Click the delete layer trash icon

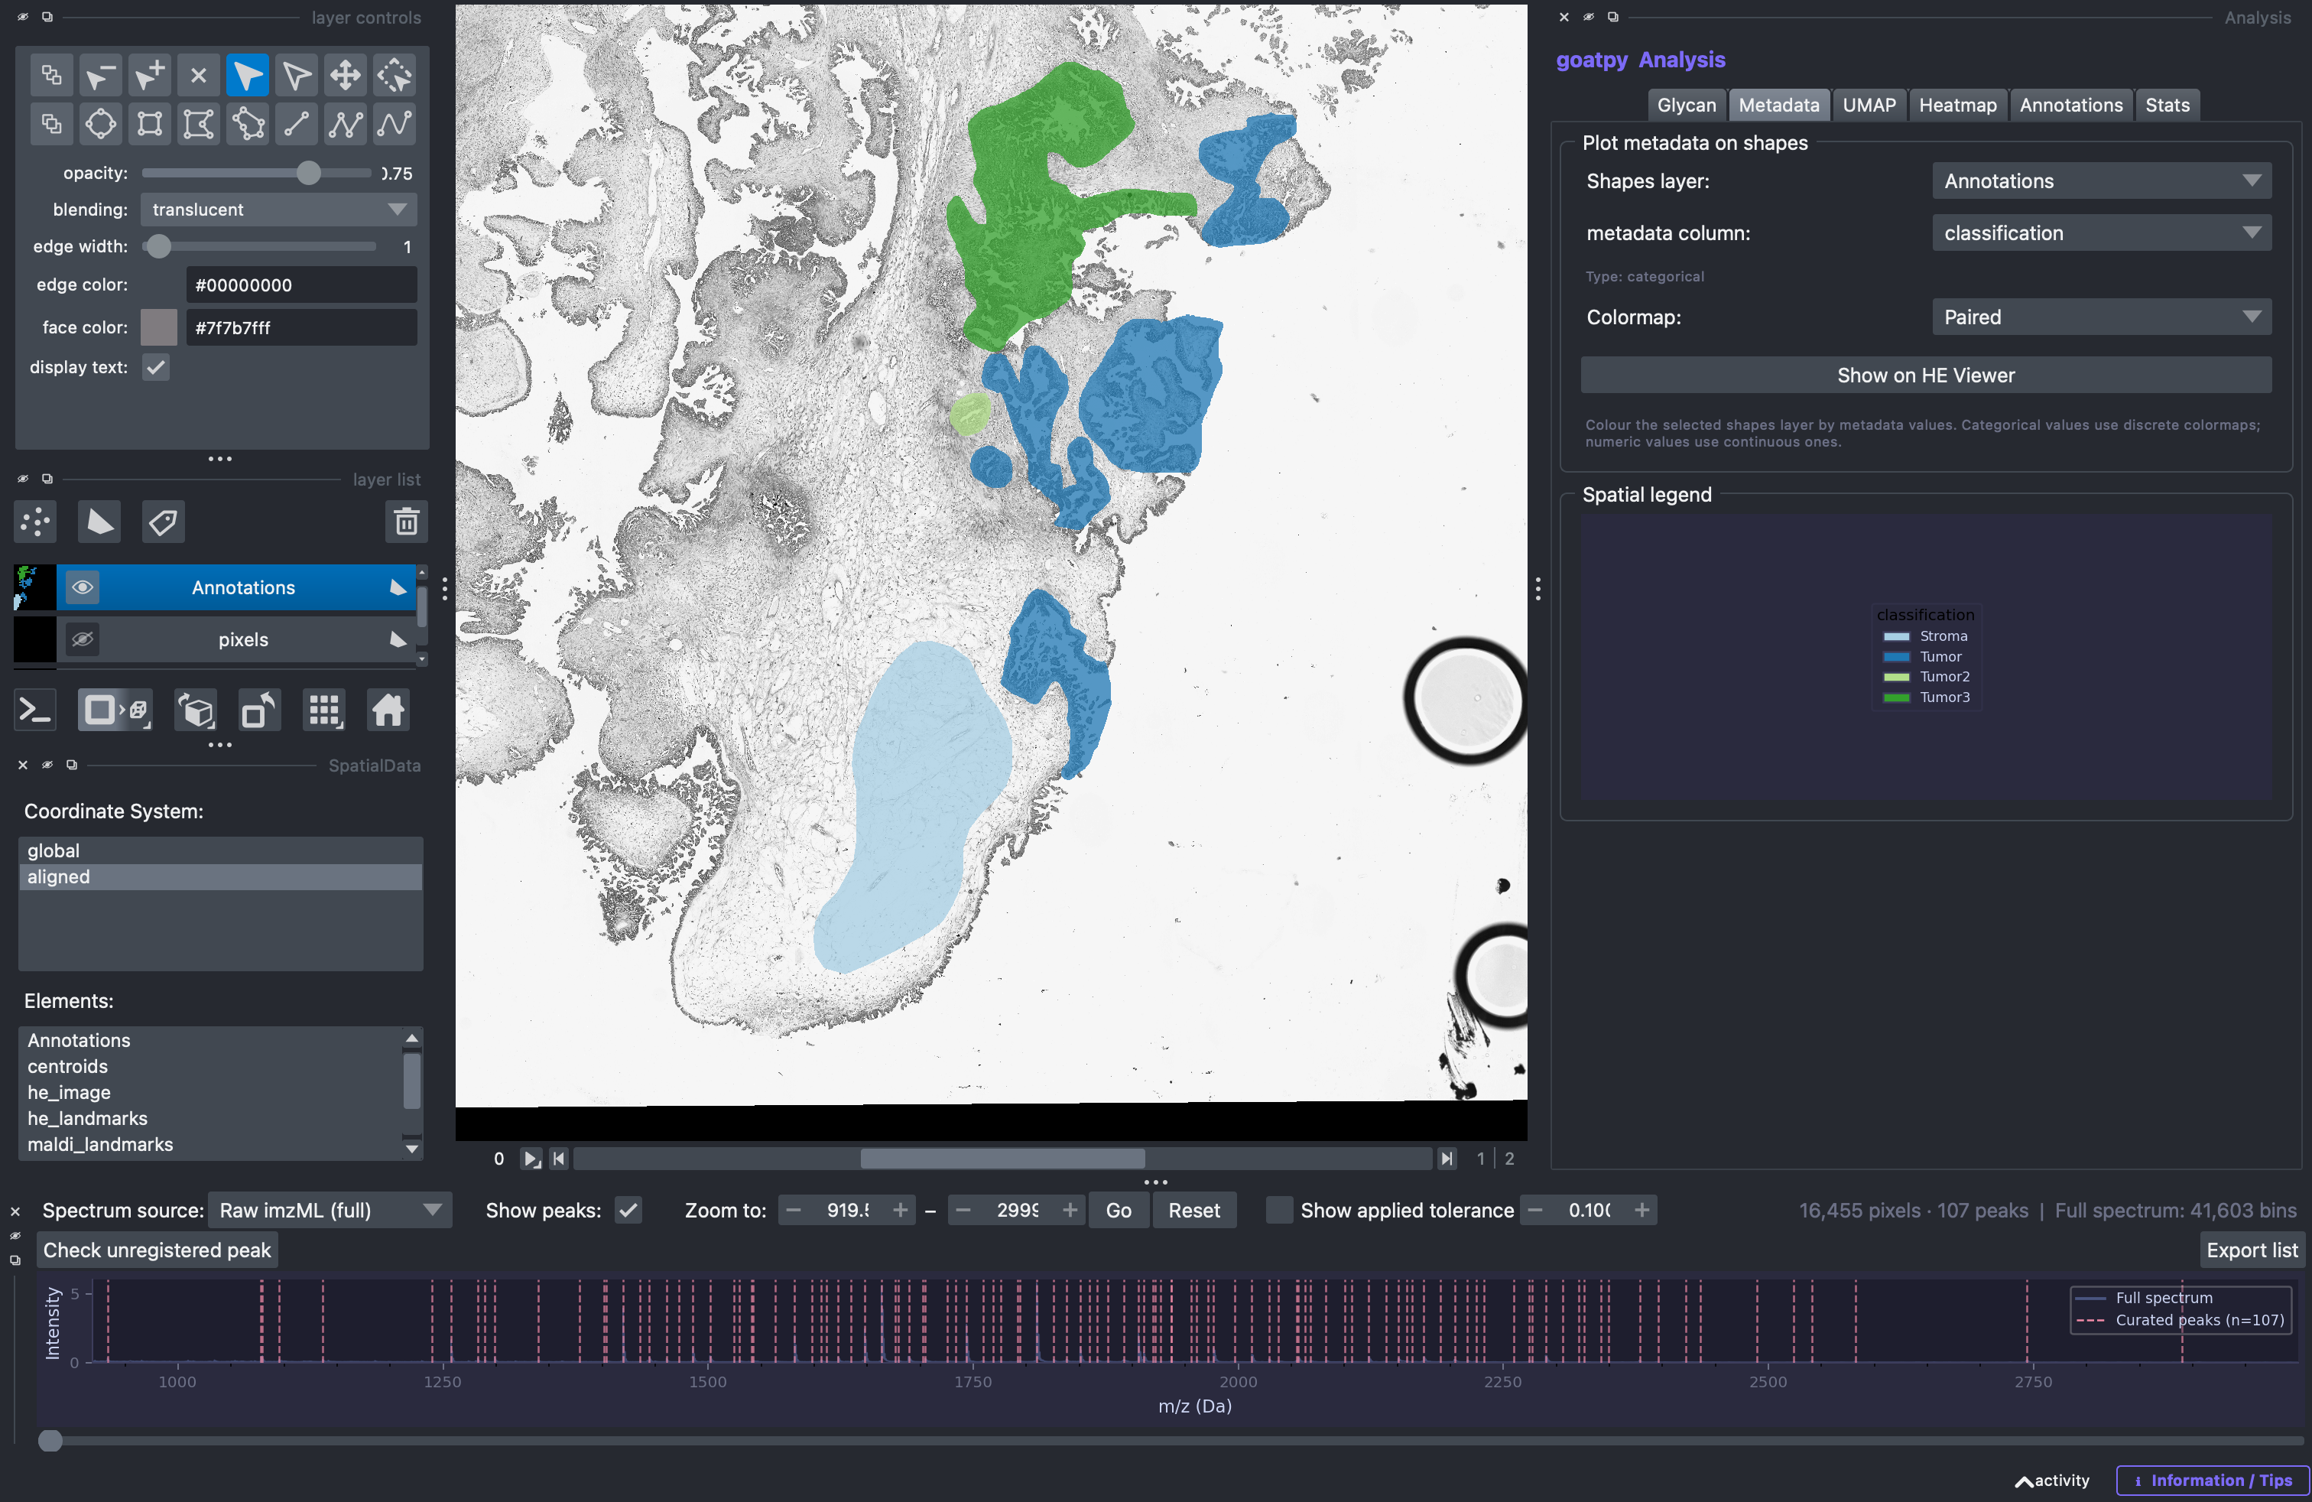point(406,522)
